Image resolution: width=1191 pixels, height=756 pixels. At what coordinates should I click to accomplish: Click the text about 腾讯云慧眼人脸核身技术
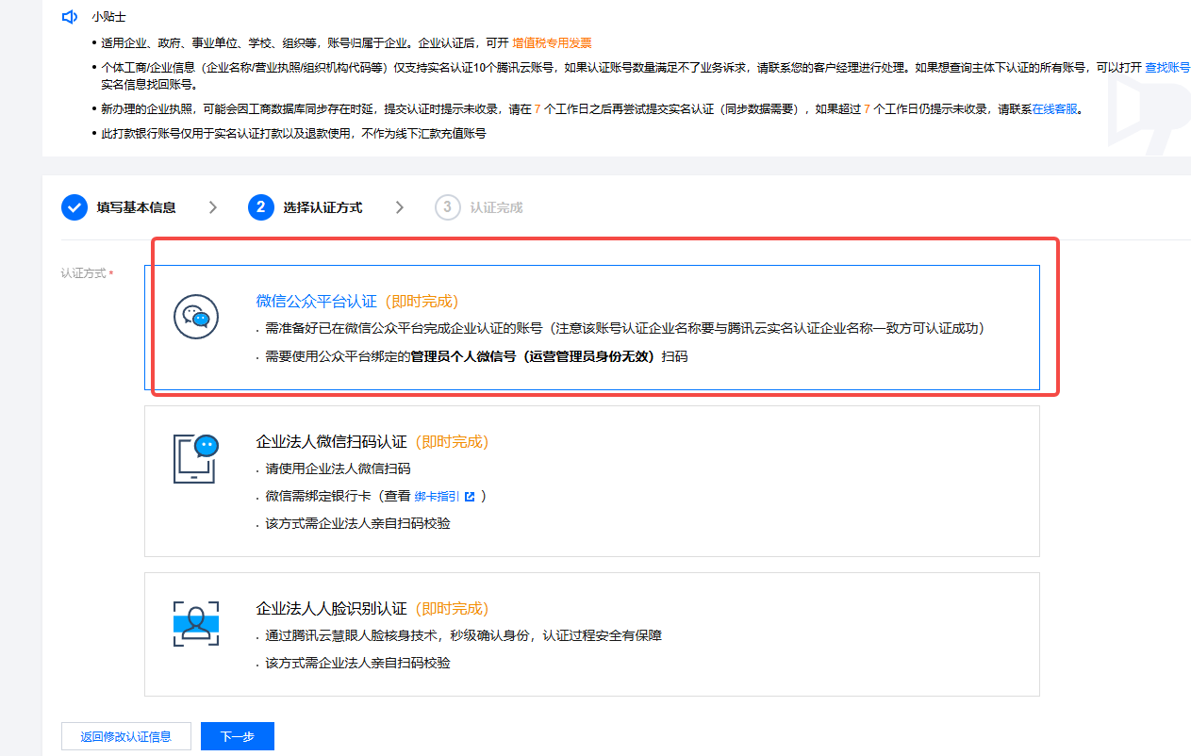463,635
